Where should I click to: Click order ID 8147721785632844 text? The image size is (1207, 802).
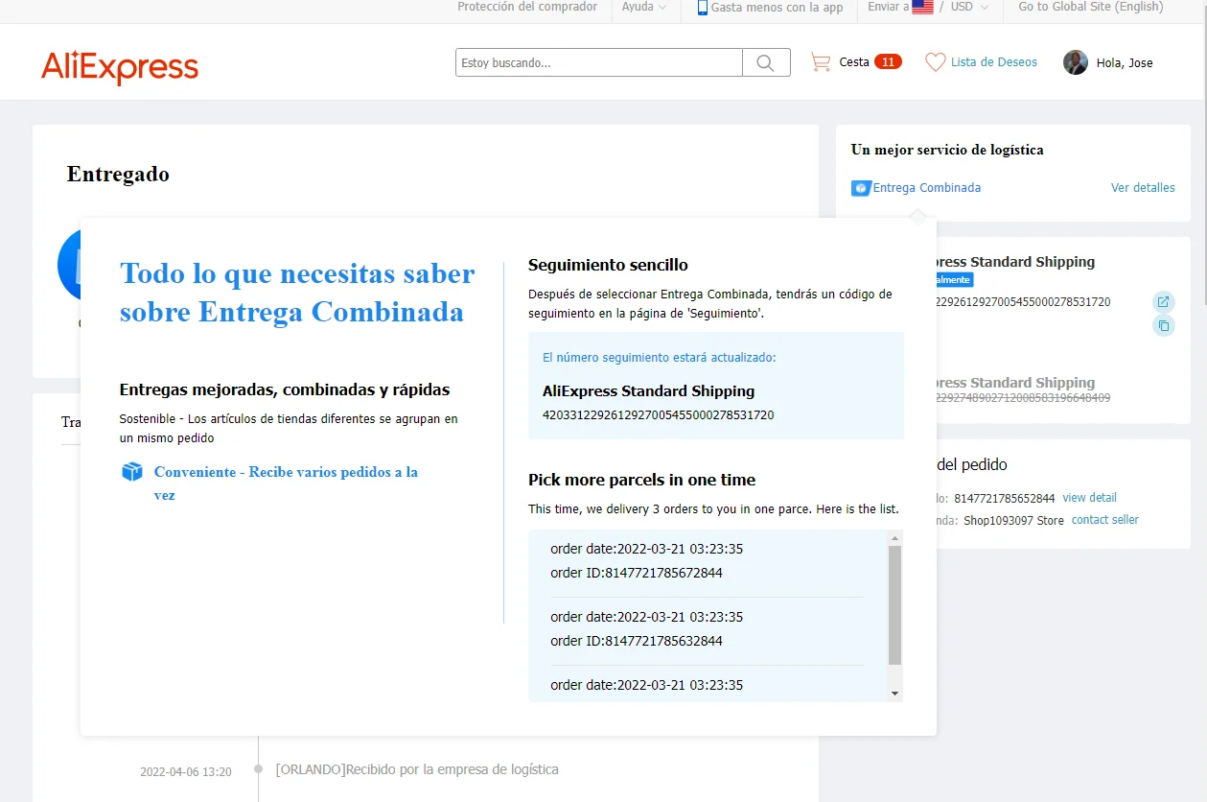pos(637,641)
